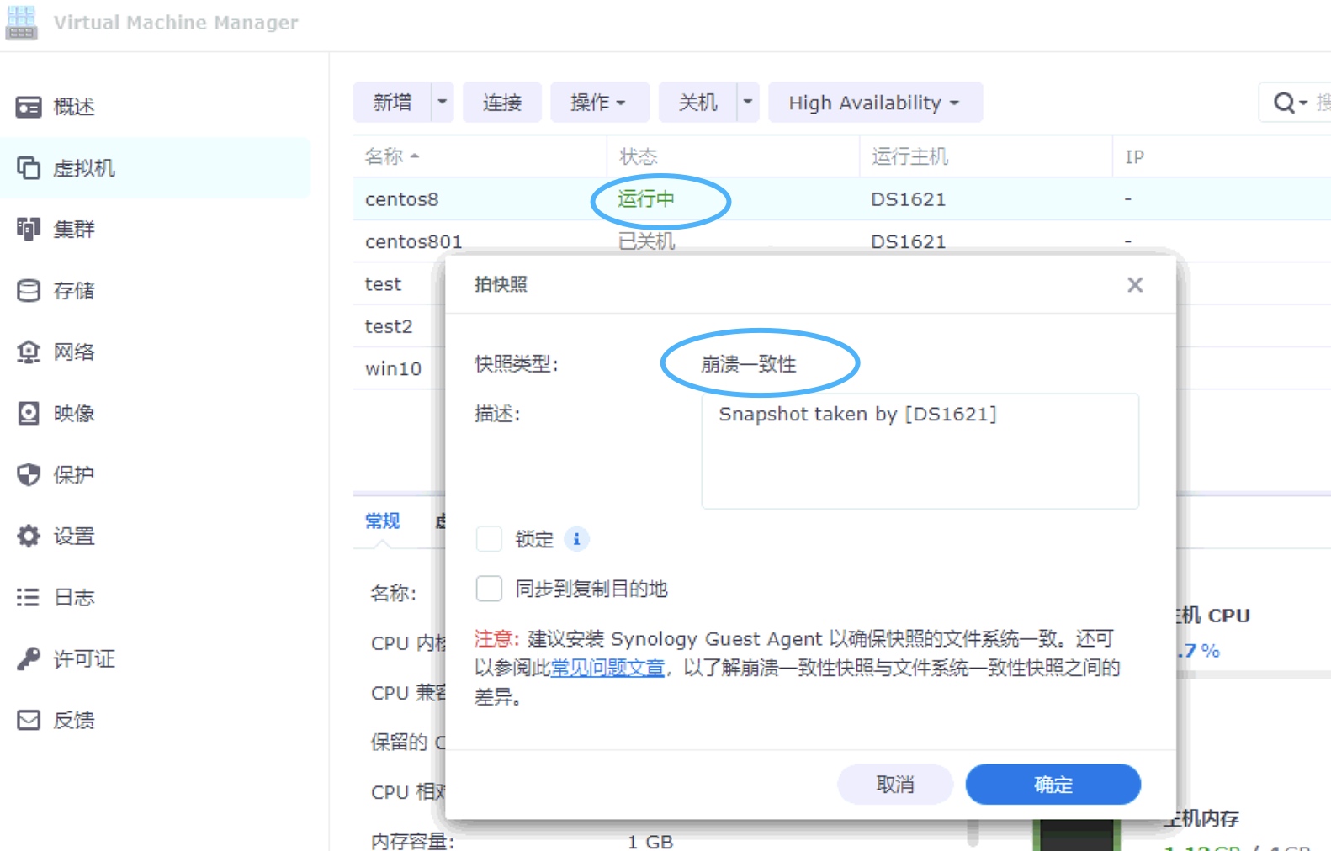
Task: Open the 设置 settings gear icon
Action: (x=29, y=536)
